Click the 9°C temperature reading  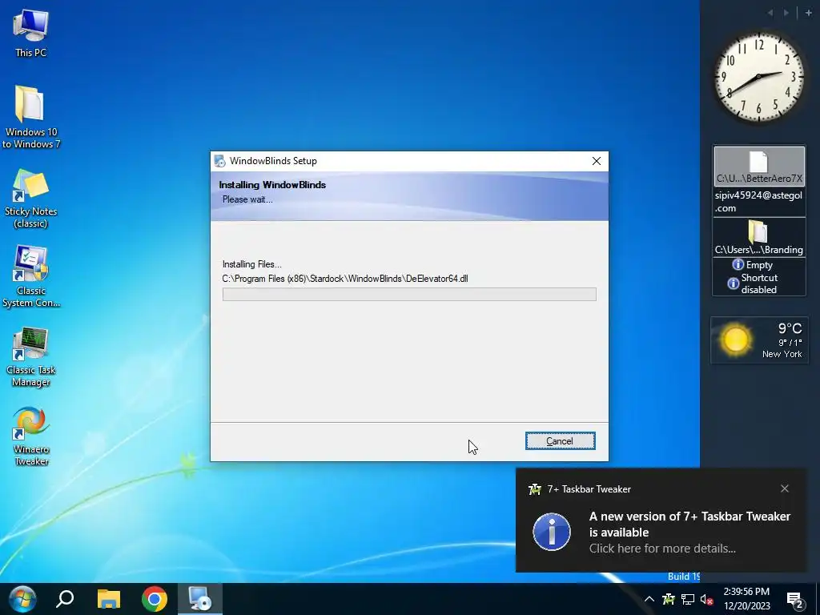(790, 328)
